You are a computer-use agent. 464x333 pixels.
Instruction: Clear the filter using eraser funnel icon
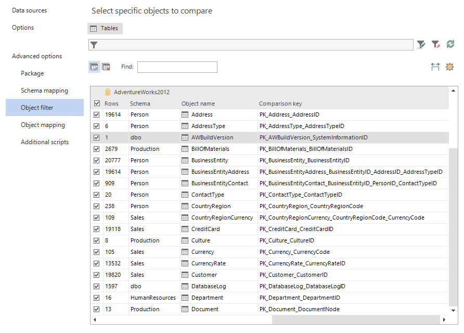(436, 44)
